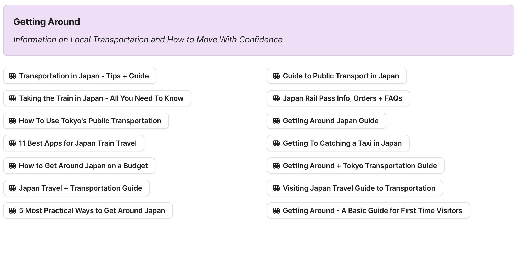Image resolution: width=518 pixels, height=273 pixels.
Task: Click the bus icon beside Guide to Public Transport in Japan
Action: coord(276,76)
